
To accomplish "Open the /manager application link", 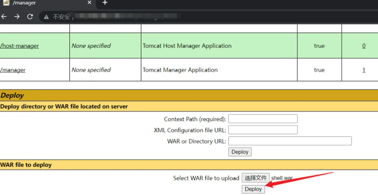I will tap(13, 70).
